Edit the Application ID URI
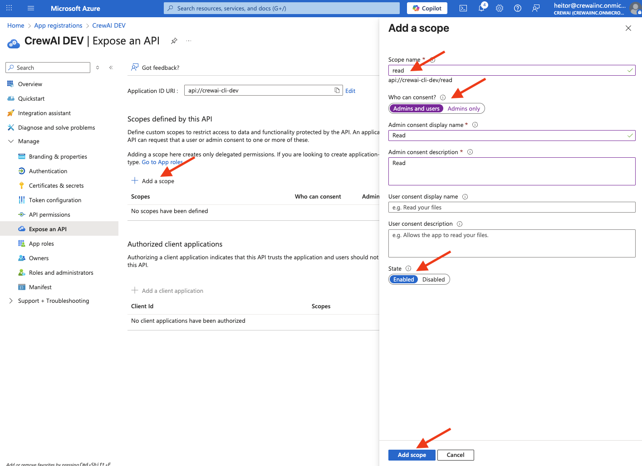Viewport: 642px width, 466px height. (350, 90)
